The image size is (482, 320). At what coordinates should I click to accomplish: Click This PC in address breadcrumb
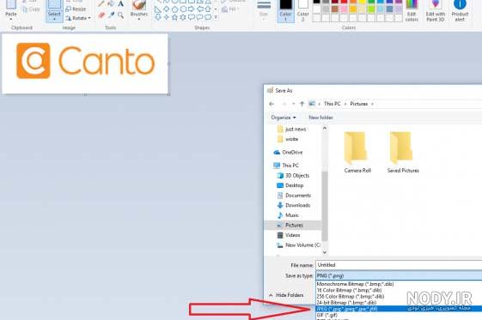(x=332, y=104)
